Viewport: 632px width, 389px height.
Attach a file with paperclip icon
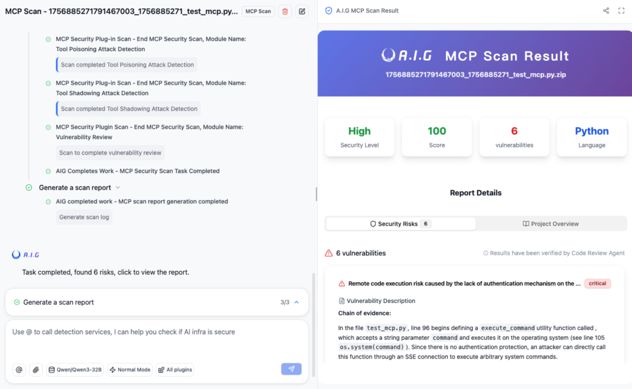(36, 370)
